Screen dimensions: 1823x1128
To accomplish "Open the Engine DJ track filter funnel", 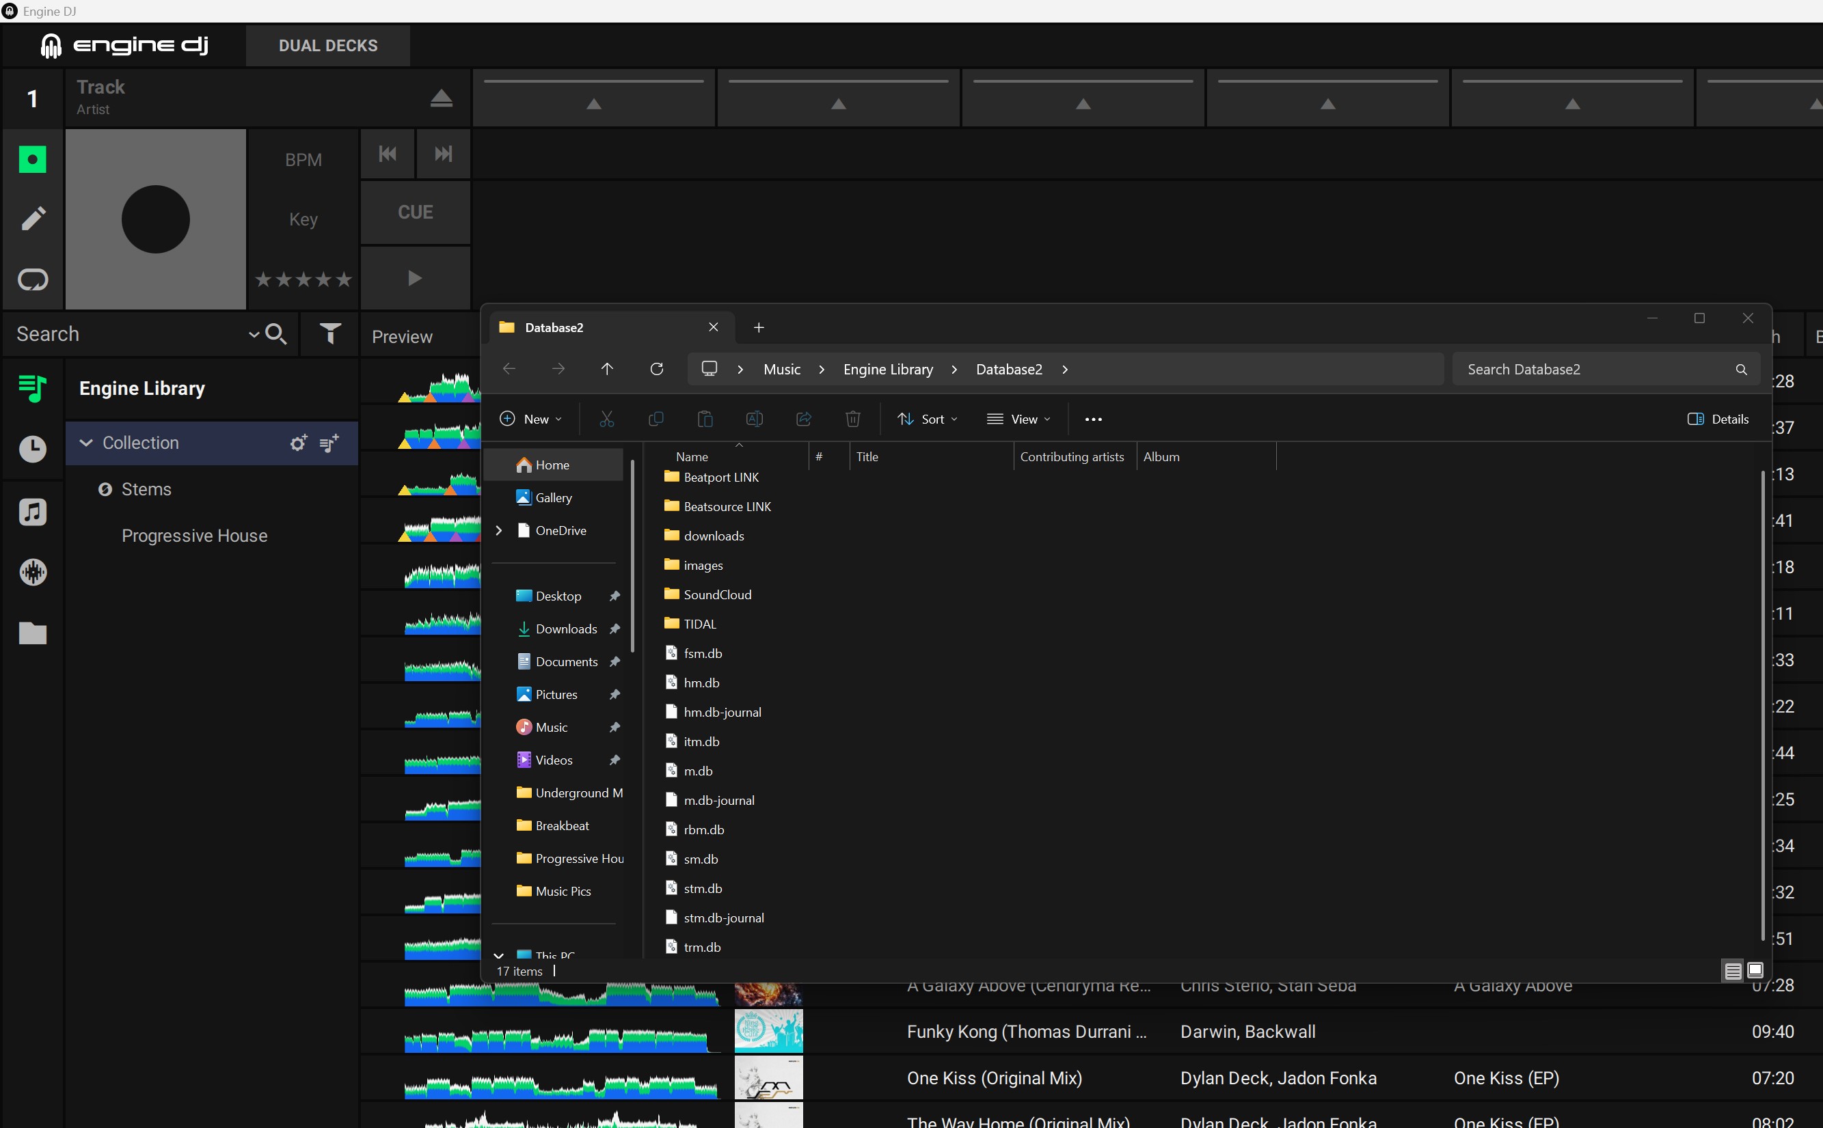I will pos(330,333).
